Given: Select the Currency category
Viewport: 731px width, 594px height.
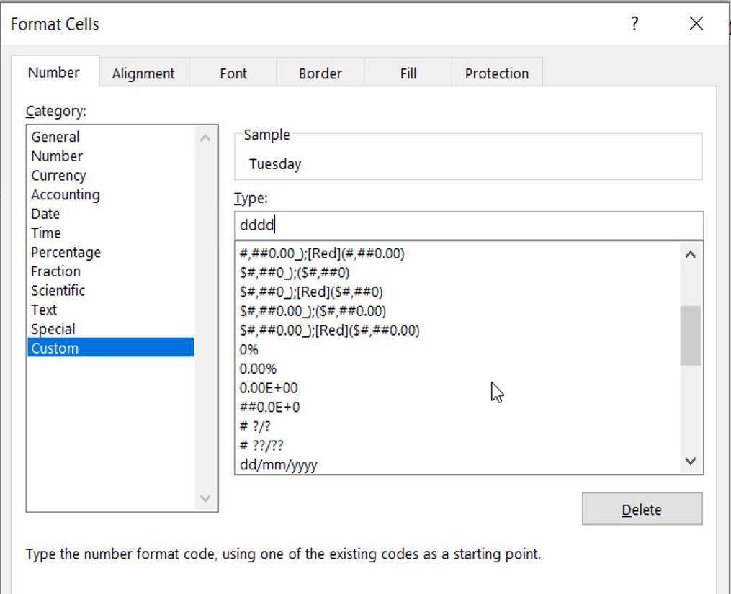Looking at the screenshot, I should click(x=58, y=175).
